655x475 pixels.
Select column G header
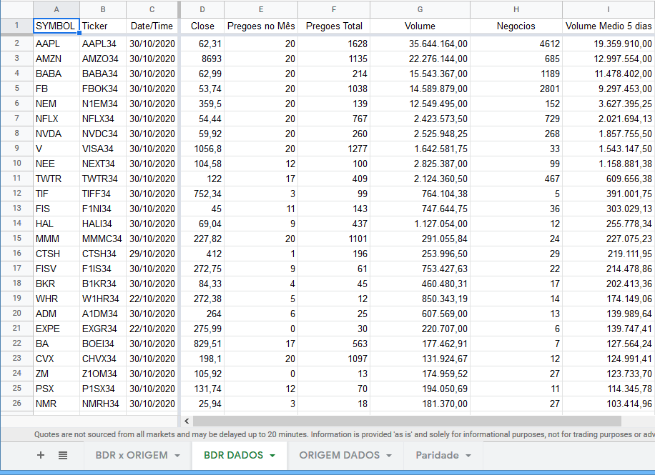pyautogui.click(x=420, y=9)
